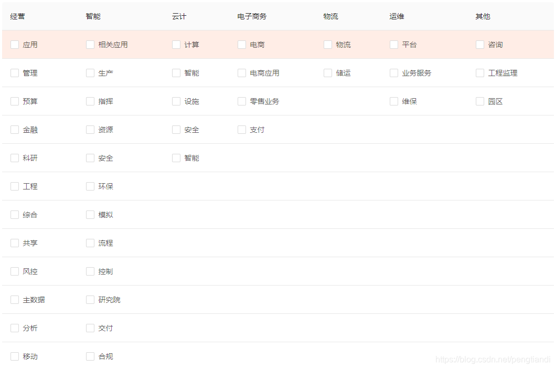Check the 应用 checkbox
This screenshot has height=369, width=555.
pyautogui.click(x=15, y=45)
